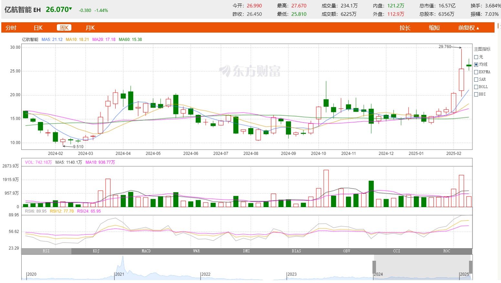The height and width of the screenshot is (283, 501).
Task: Click the MA5: 21.12 legend label
Action: point(52,39)
